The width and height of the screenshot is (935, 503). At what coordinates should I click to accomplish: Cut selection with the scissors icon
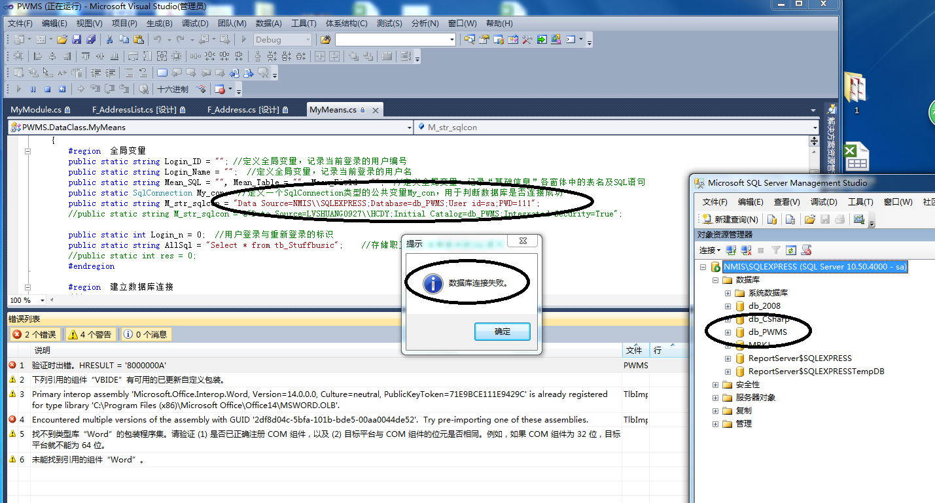click(109, 39)
